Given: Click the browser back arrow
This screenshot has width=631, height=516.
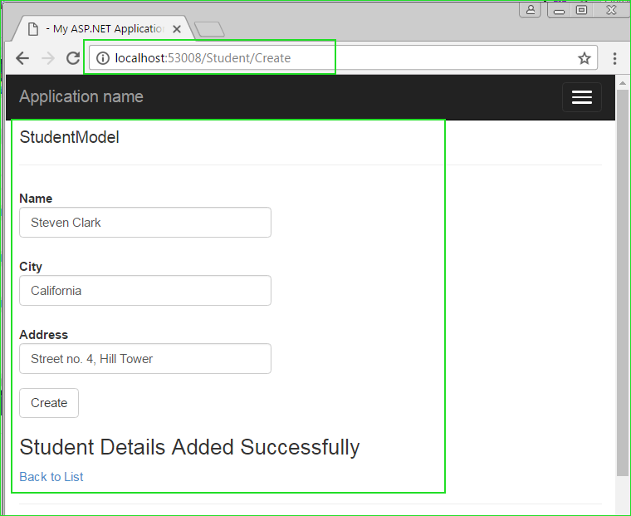Looking at the screenshot, I should (x=22, y=58).
